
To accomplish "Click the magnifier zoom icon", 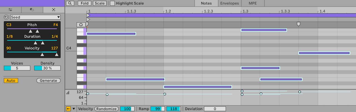I will (x=70, y=3).
